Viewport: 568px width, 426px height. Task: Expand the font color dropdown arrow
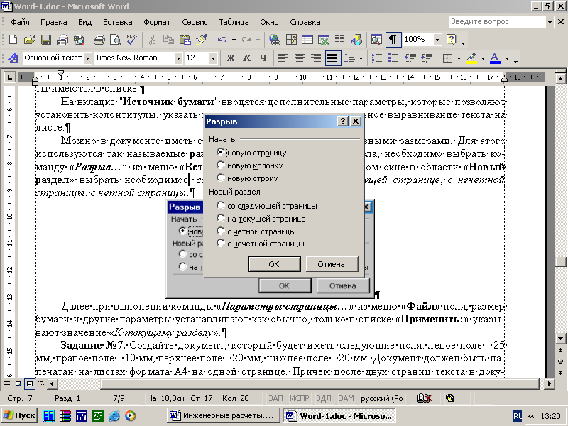click(x=507, y=58)
